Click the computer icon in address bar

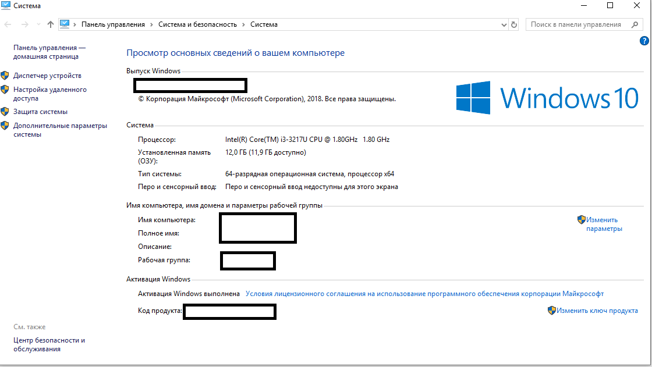tap(65, 24)
